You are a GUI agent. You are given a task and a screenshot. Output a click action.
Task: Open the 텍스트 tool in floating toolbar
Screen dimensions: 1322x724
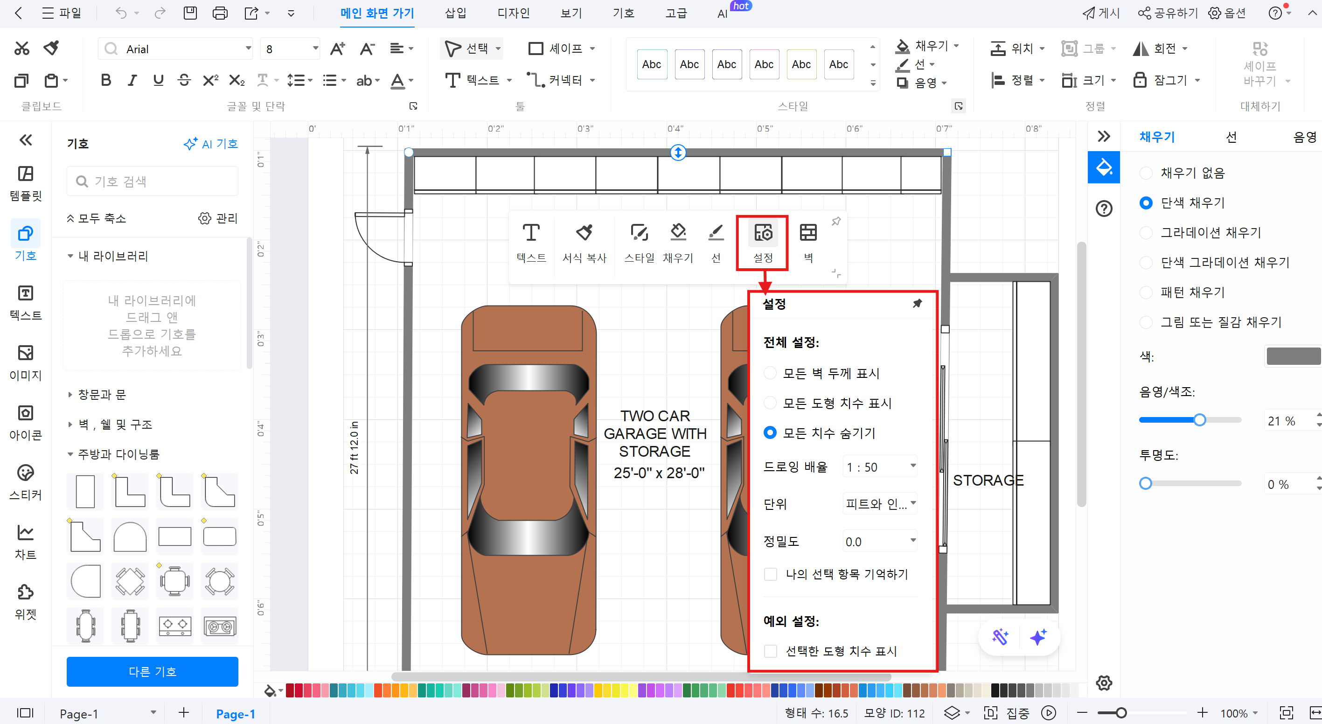click(531, 243)
